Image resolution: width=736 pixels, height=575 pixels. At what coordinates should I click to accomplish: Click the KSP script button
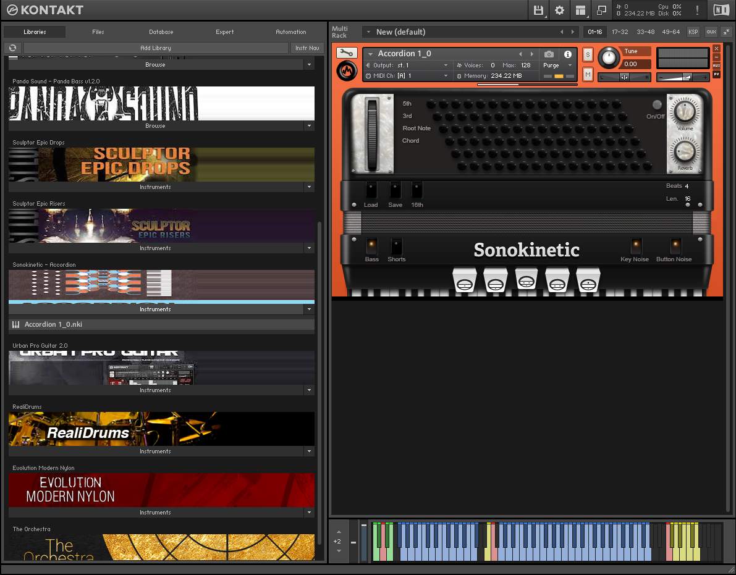coord(693,32)
